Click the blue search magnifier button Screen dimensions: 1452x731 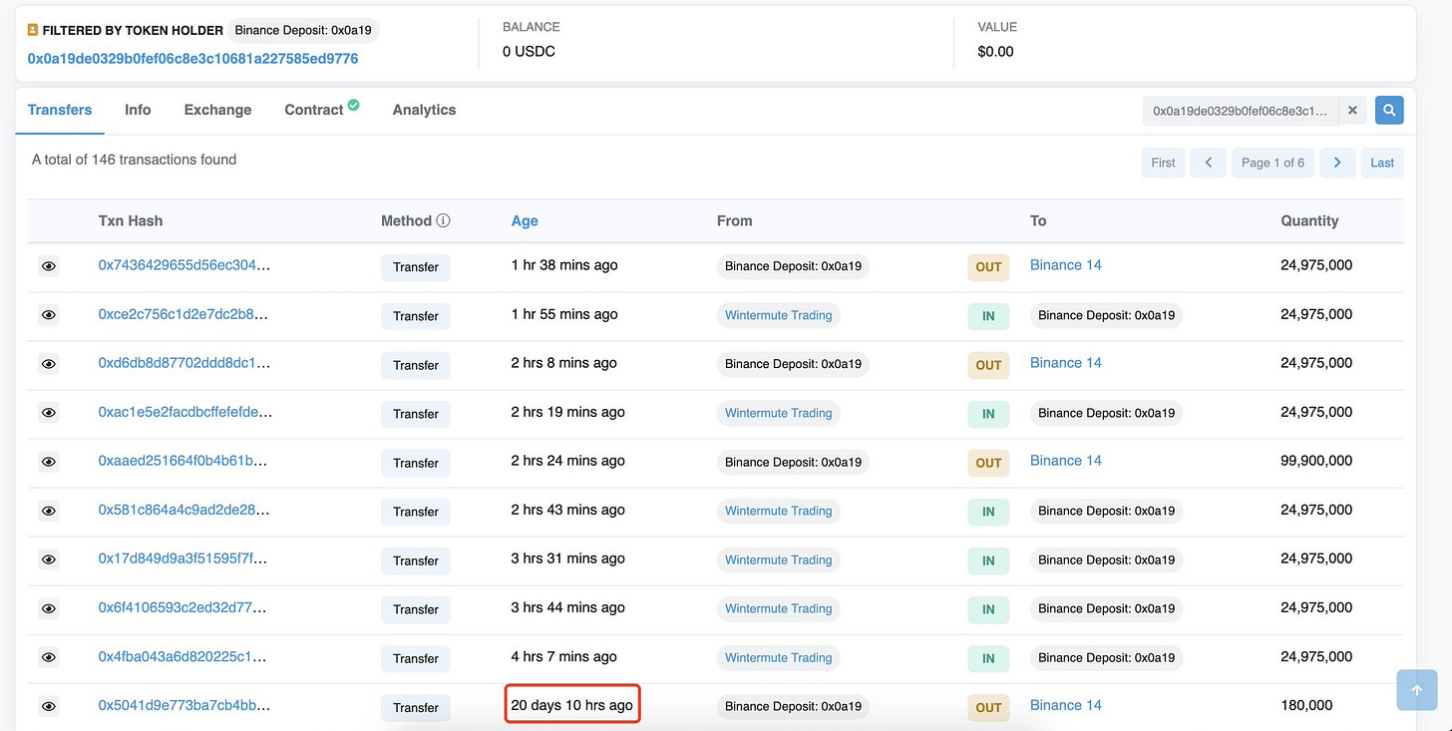1389,110
